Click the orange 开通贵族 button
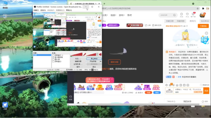The height and width of the screenshot is (118, 211). [203, 26]
